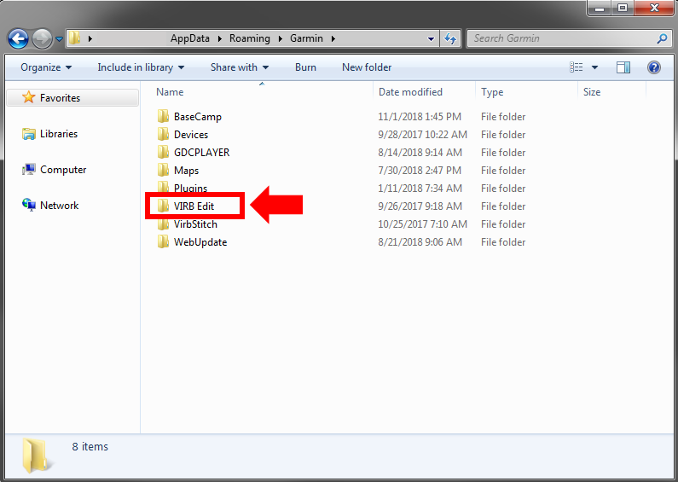
Task: Click File folder type in WebUpdate row
Action: click(503, 242)
